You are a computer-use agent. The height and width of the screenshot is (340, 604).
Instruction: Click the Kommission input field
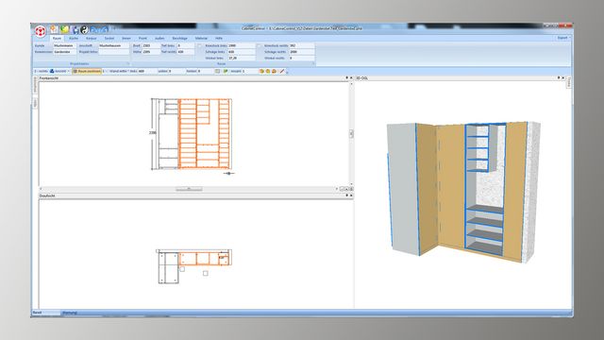65,52
